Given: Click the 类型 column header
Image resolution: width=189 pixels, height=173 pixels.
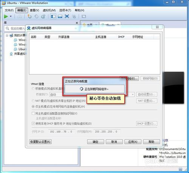Looking at the screenshot, I should coord(47,37).
